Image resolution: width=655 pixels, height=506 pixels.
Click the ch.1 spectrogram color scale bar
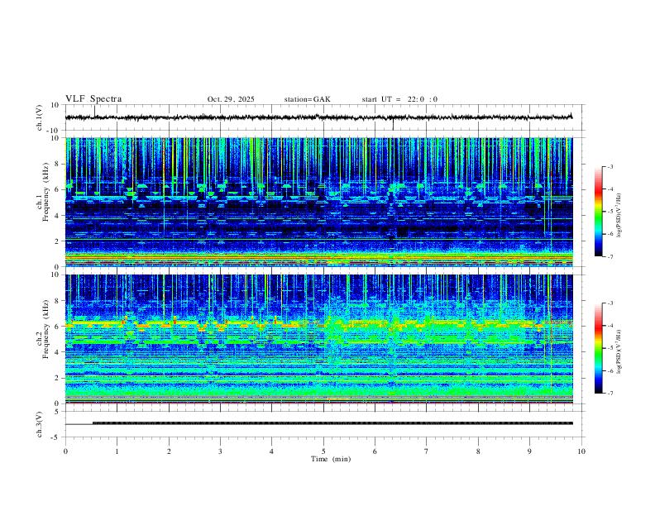598,212
